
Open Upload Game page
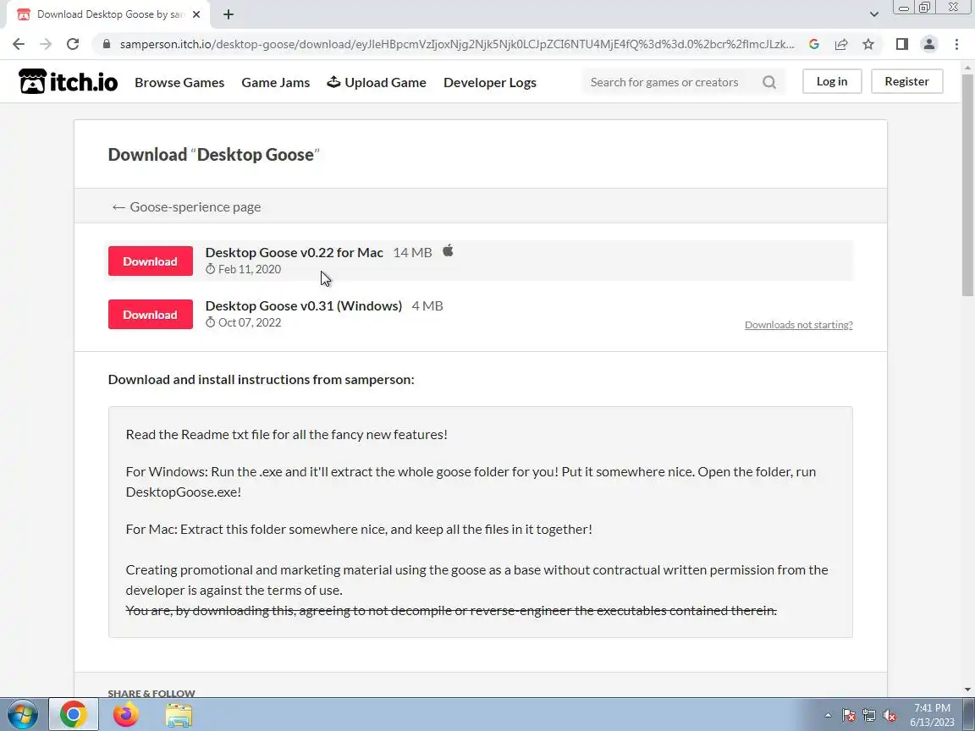[377, 82]
